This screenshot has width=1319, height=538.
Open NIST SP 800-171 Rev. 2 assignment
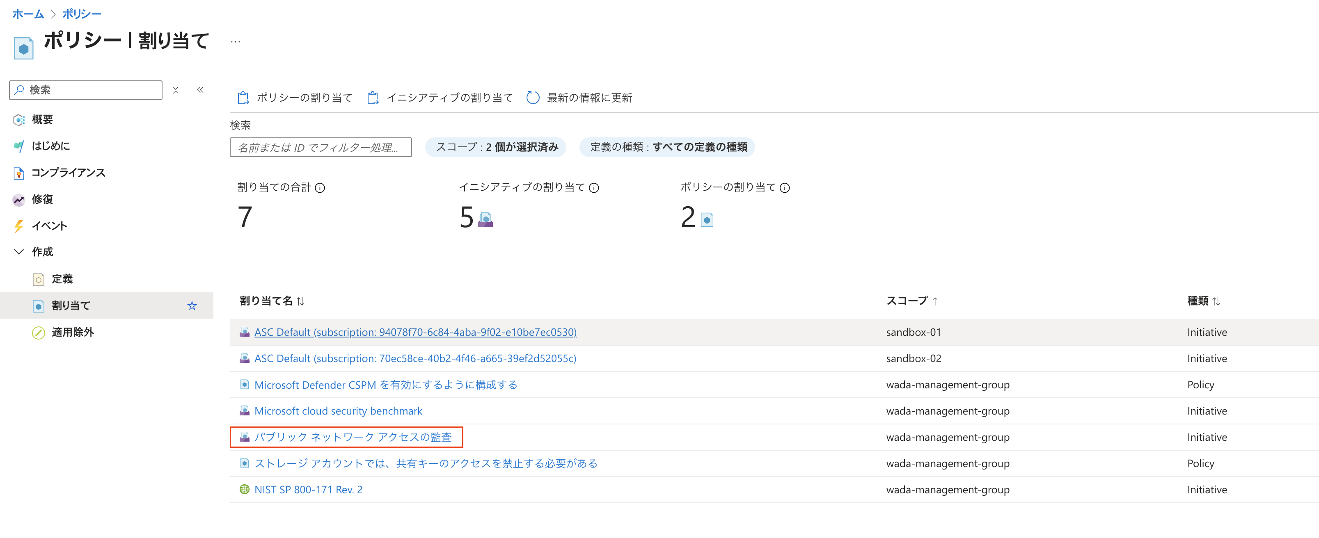(x=308, y=490)
